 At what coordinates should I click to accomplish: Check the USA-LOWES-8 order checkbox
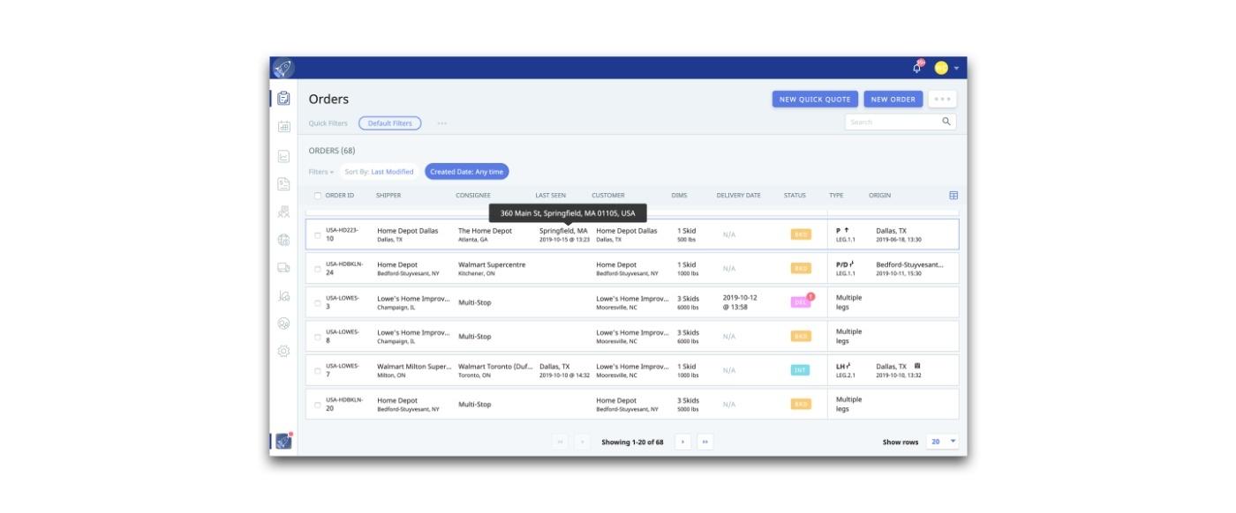click(x=318, y=337)
